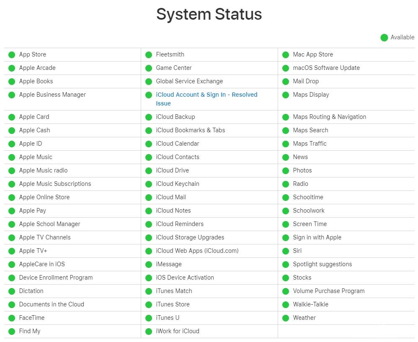Open the iCloud Account & Sign In resolved issue link

coord(206,95)
